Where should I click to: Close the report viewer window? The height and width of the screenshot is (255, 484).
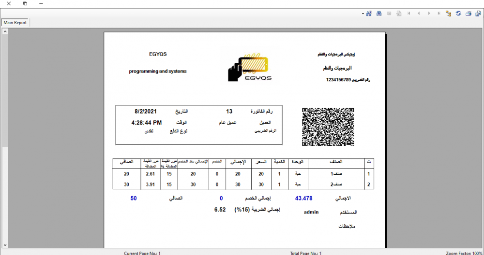coord(9,4)
